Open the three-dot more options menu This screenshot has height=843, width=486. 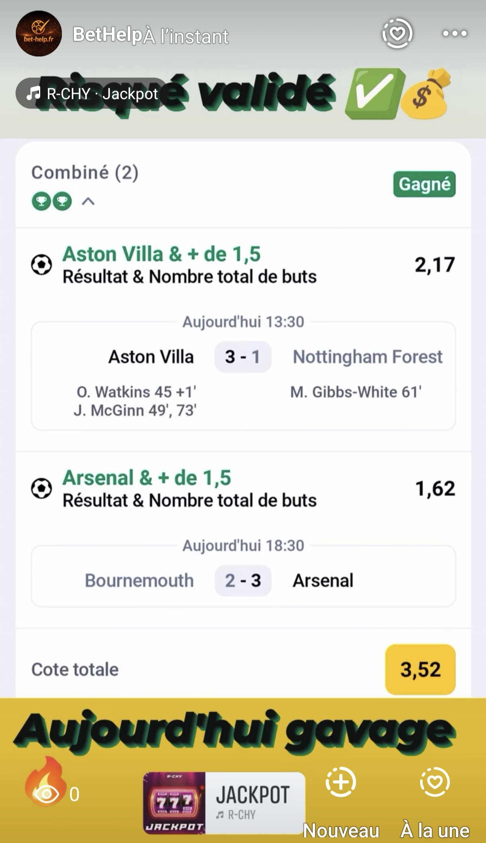pos(455,33)
